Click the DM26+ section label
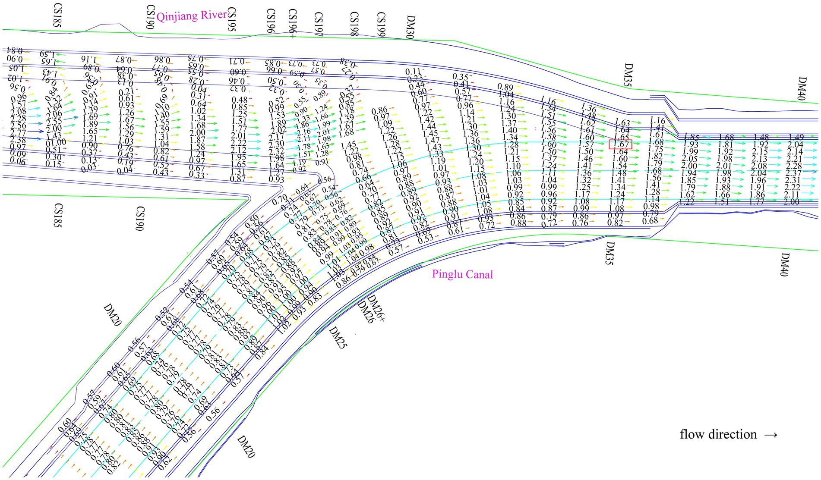Image resolution: width=821 pixels, height=480 pixels. point(376,307)
